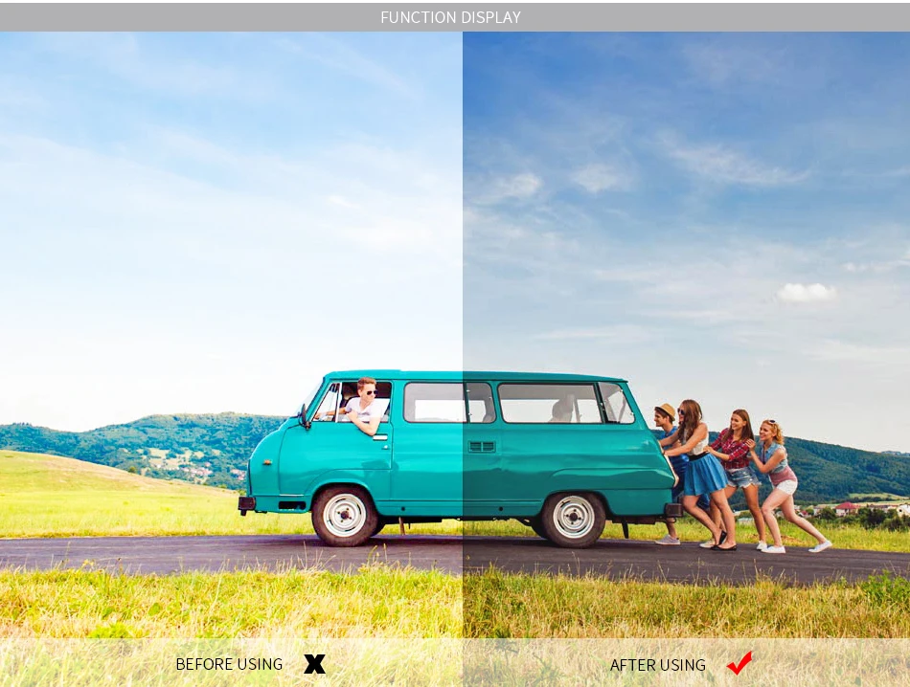Click the van's rear passenger window
This screenshot has width=910, height=687.
549,403
